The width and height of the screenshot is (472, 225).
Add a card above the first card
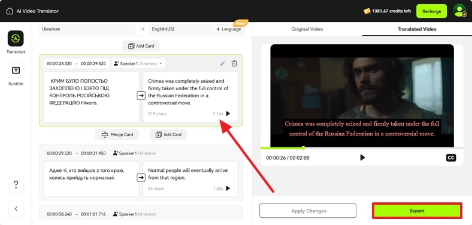pos(141,46)
